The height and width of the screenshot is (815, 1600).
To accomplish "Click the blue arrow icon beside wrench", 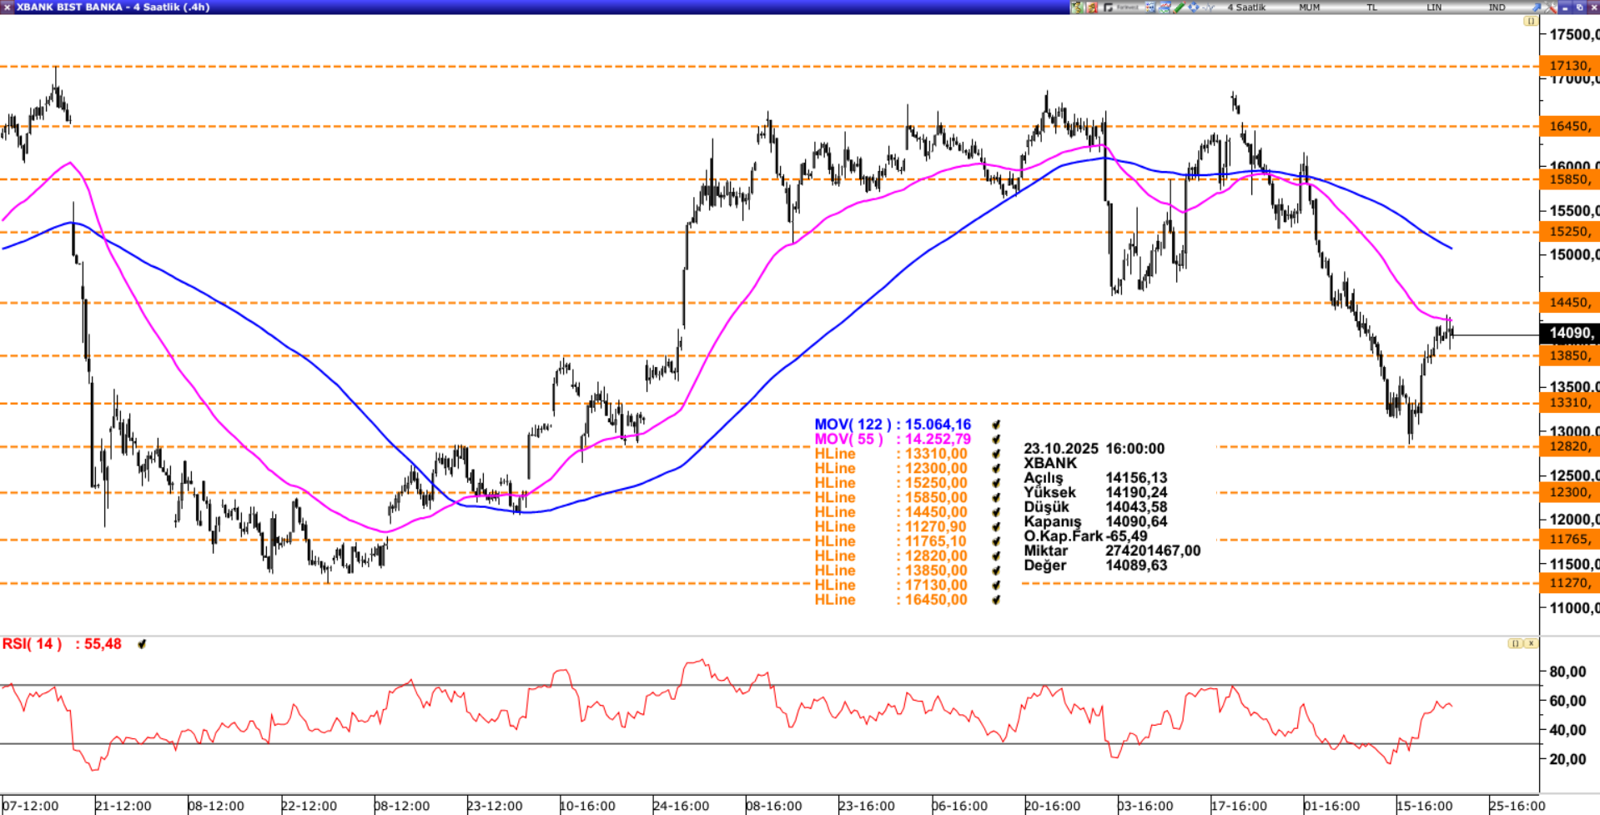I will tap(1537, 8).
